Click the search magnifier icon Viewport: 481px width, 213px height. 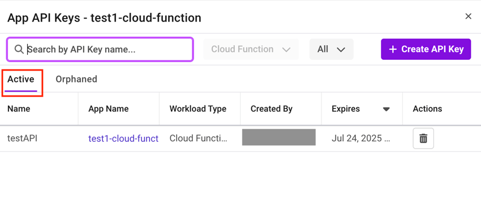point(19,49)
